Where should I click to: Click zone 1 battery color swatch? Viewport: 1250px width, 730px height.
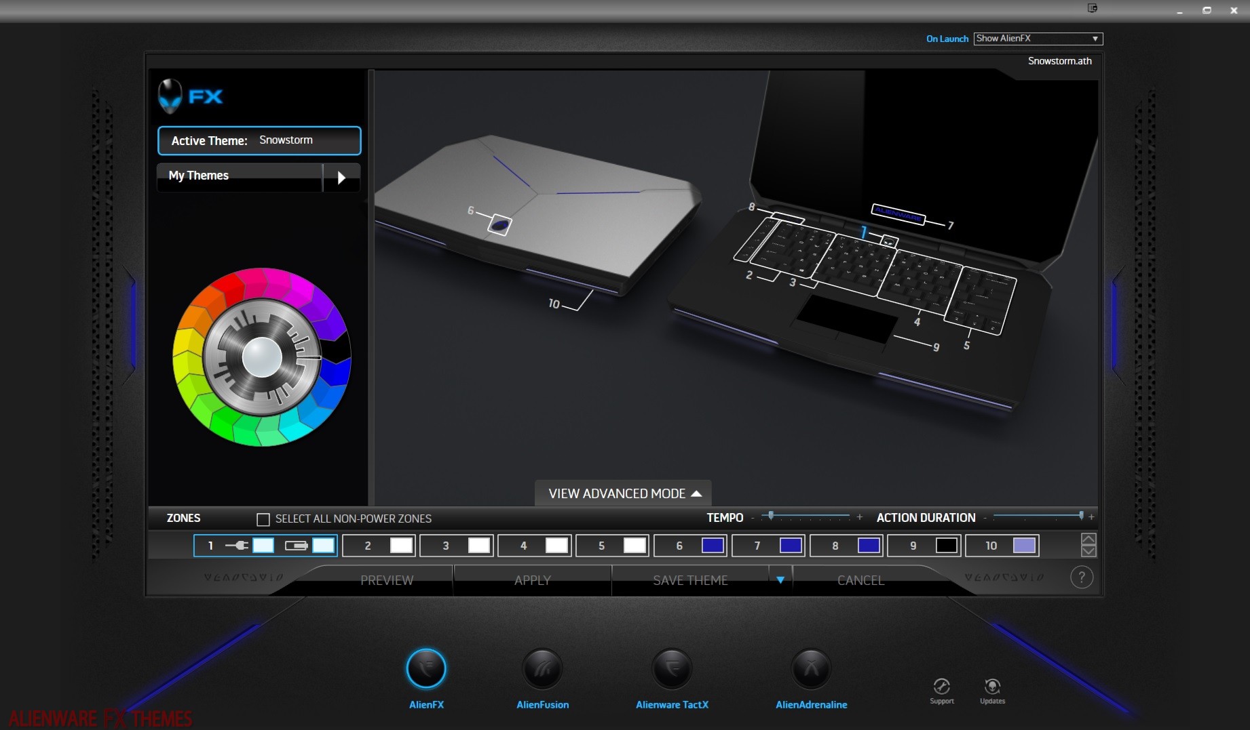coord(323,545)
